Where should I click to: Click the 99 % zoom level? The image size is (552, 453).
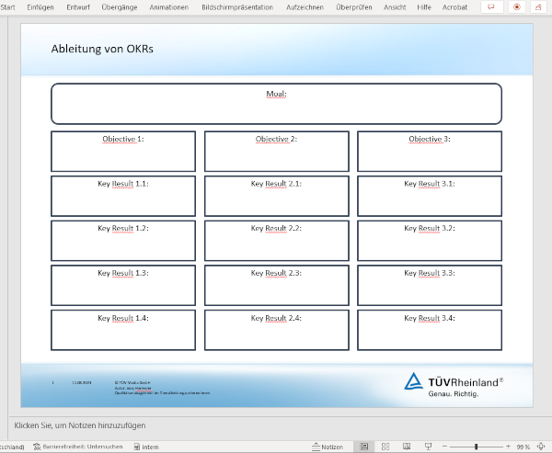click(x=523, y=447)
